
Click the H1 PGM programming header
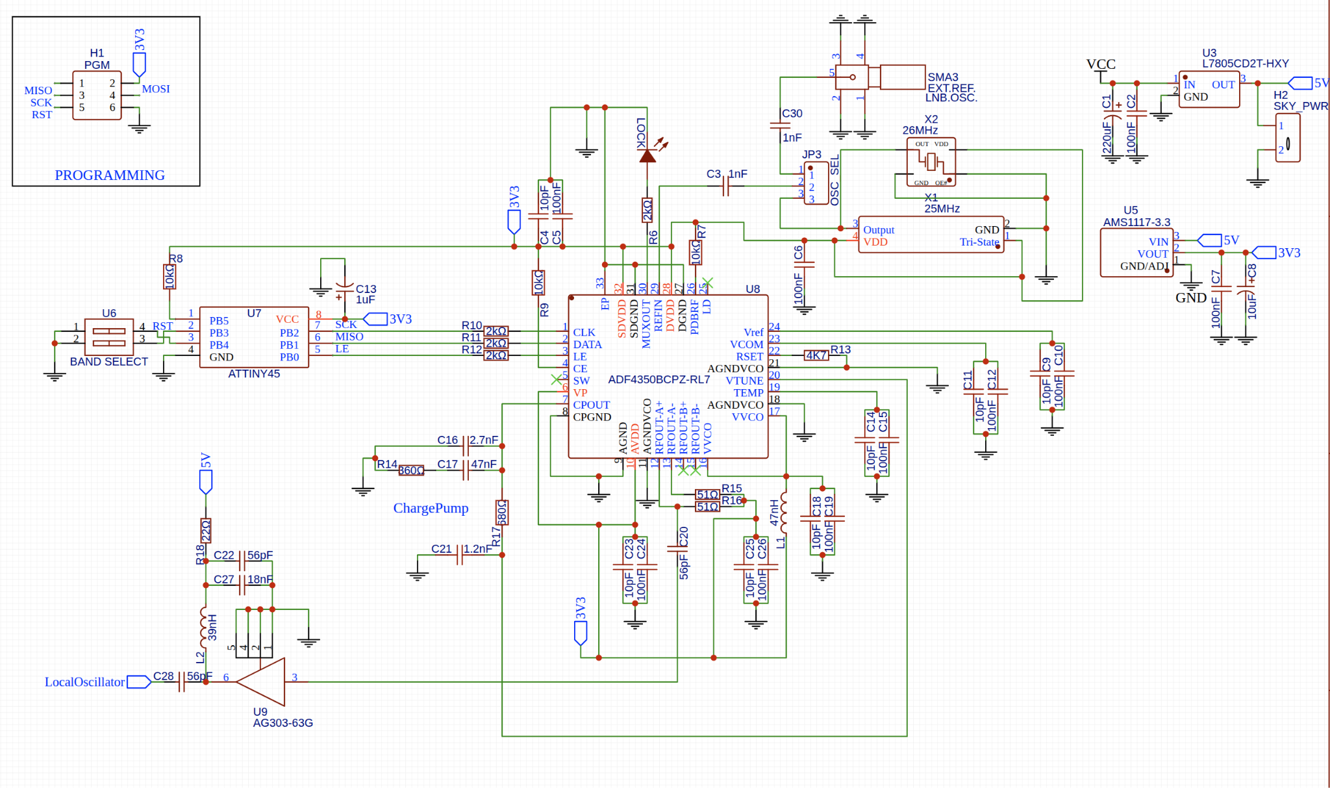[97, 95]
